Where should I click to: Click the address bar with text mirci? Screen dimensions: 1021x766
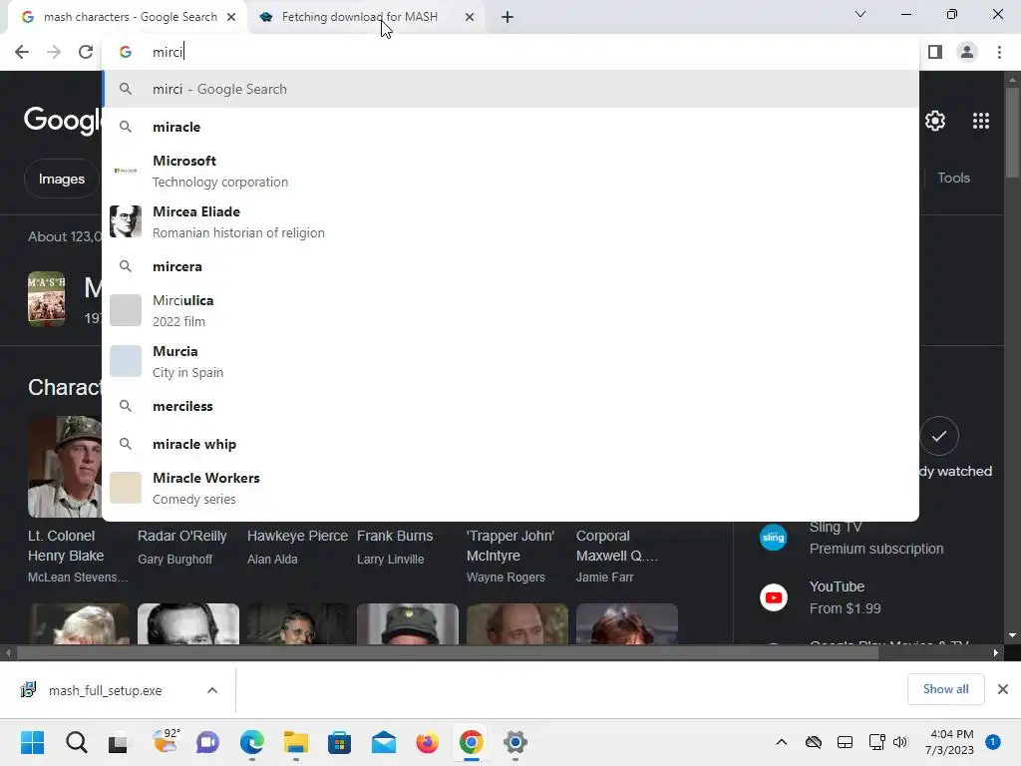[508, 52]
